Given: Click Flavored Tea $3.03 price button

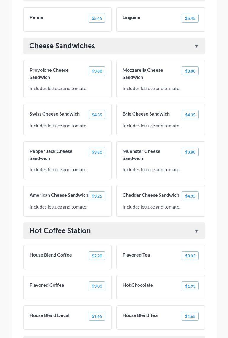Looking at the screenshot, I should (190, 256).
